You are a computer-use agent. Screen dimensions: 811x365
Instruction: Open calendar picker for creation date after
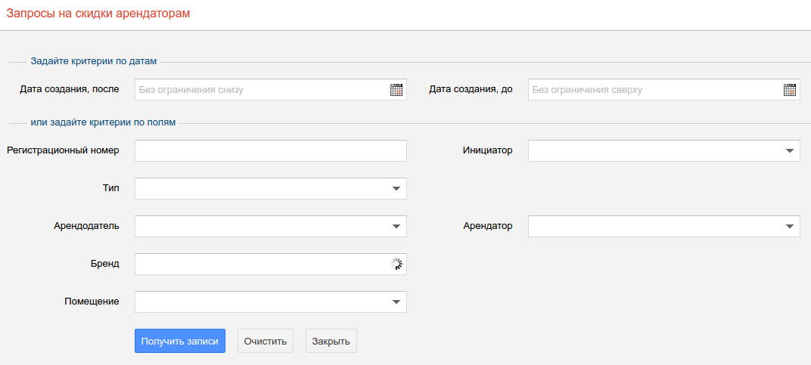click(396, 90)
